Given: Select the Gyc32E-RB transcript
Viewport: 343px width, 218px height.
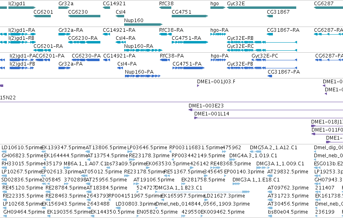Looking at the screenshot, I should [x=262, y=42].
